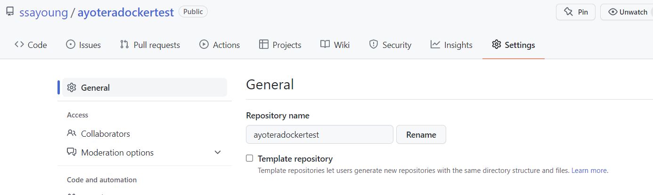
Task: Expand the Moderation options section
Action: 218,152
